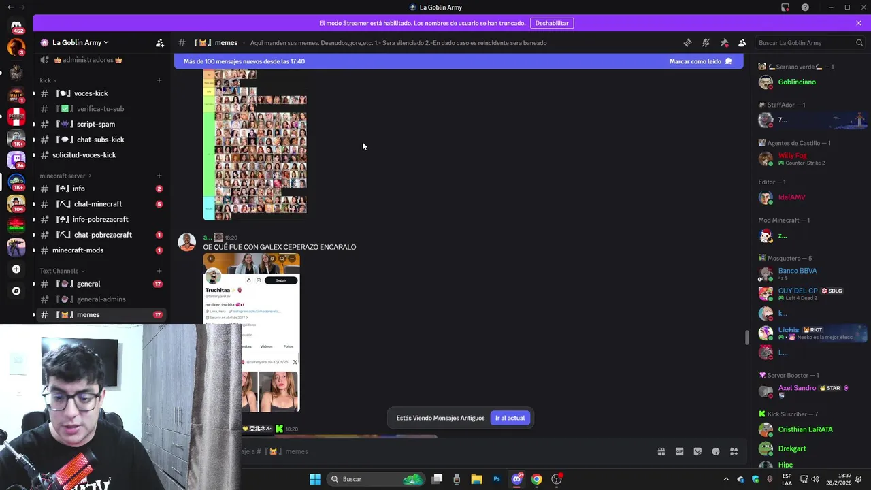The image size is (871, 490).
Task: Add a server with plus icon
Action: point(16,269)
